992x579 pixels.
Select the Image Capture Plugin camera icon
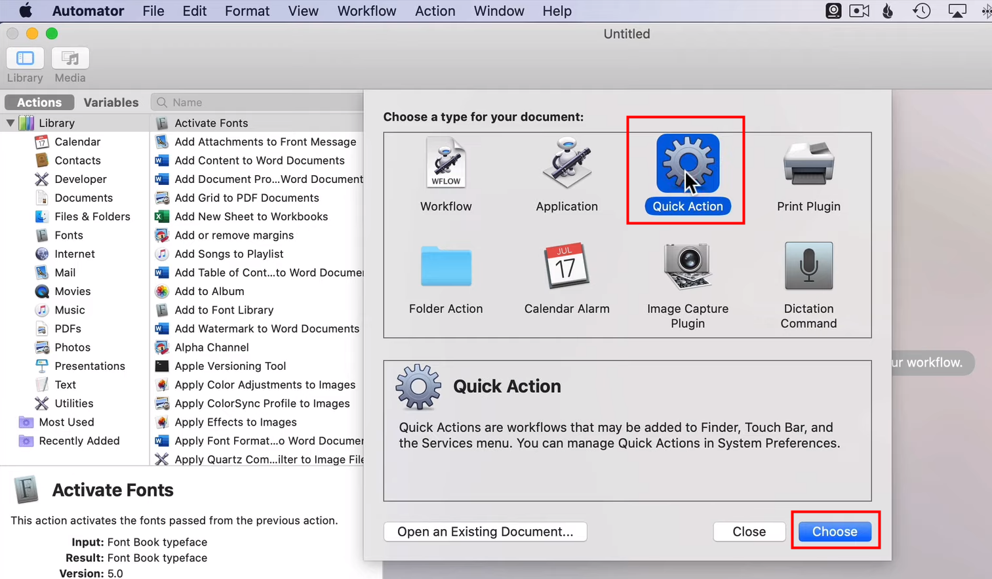[x=688, y=266]
